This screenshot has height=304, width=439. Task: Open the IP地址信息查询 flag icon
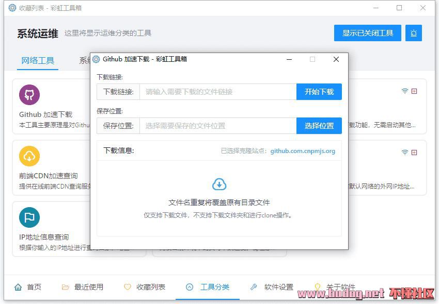point(29,217)
